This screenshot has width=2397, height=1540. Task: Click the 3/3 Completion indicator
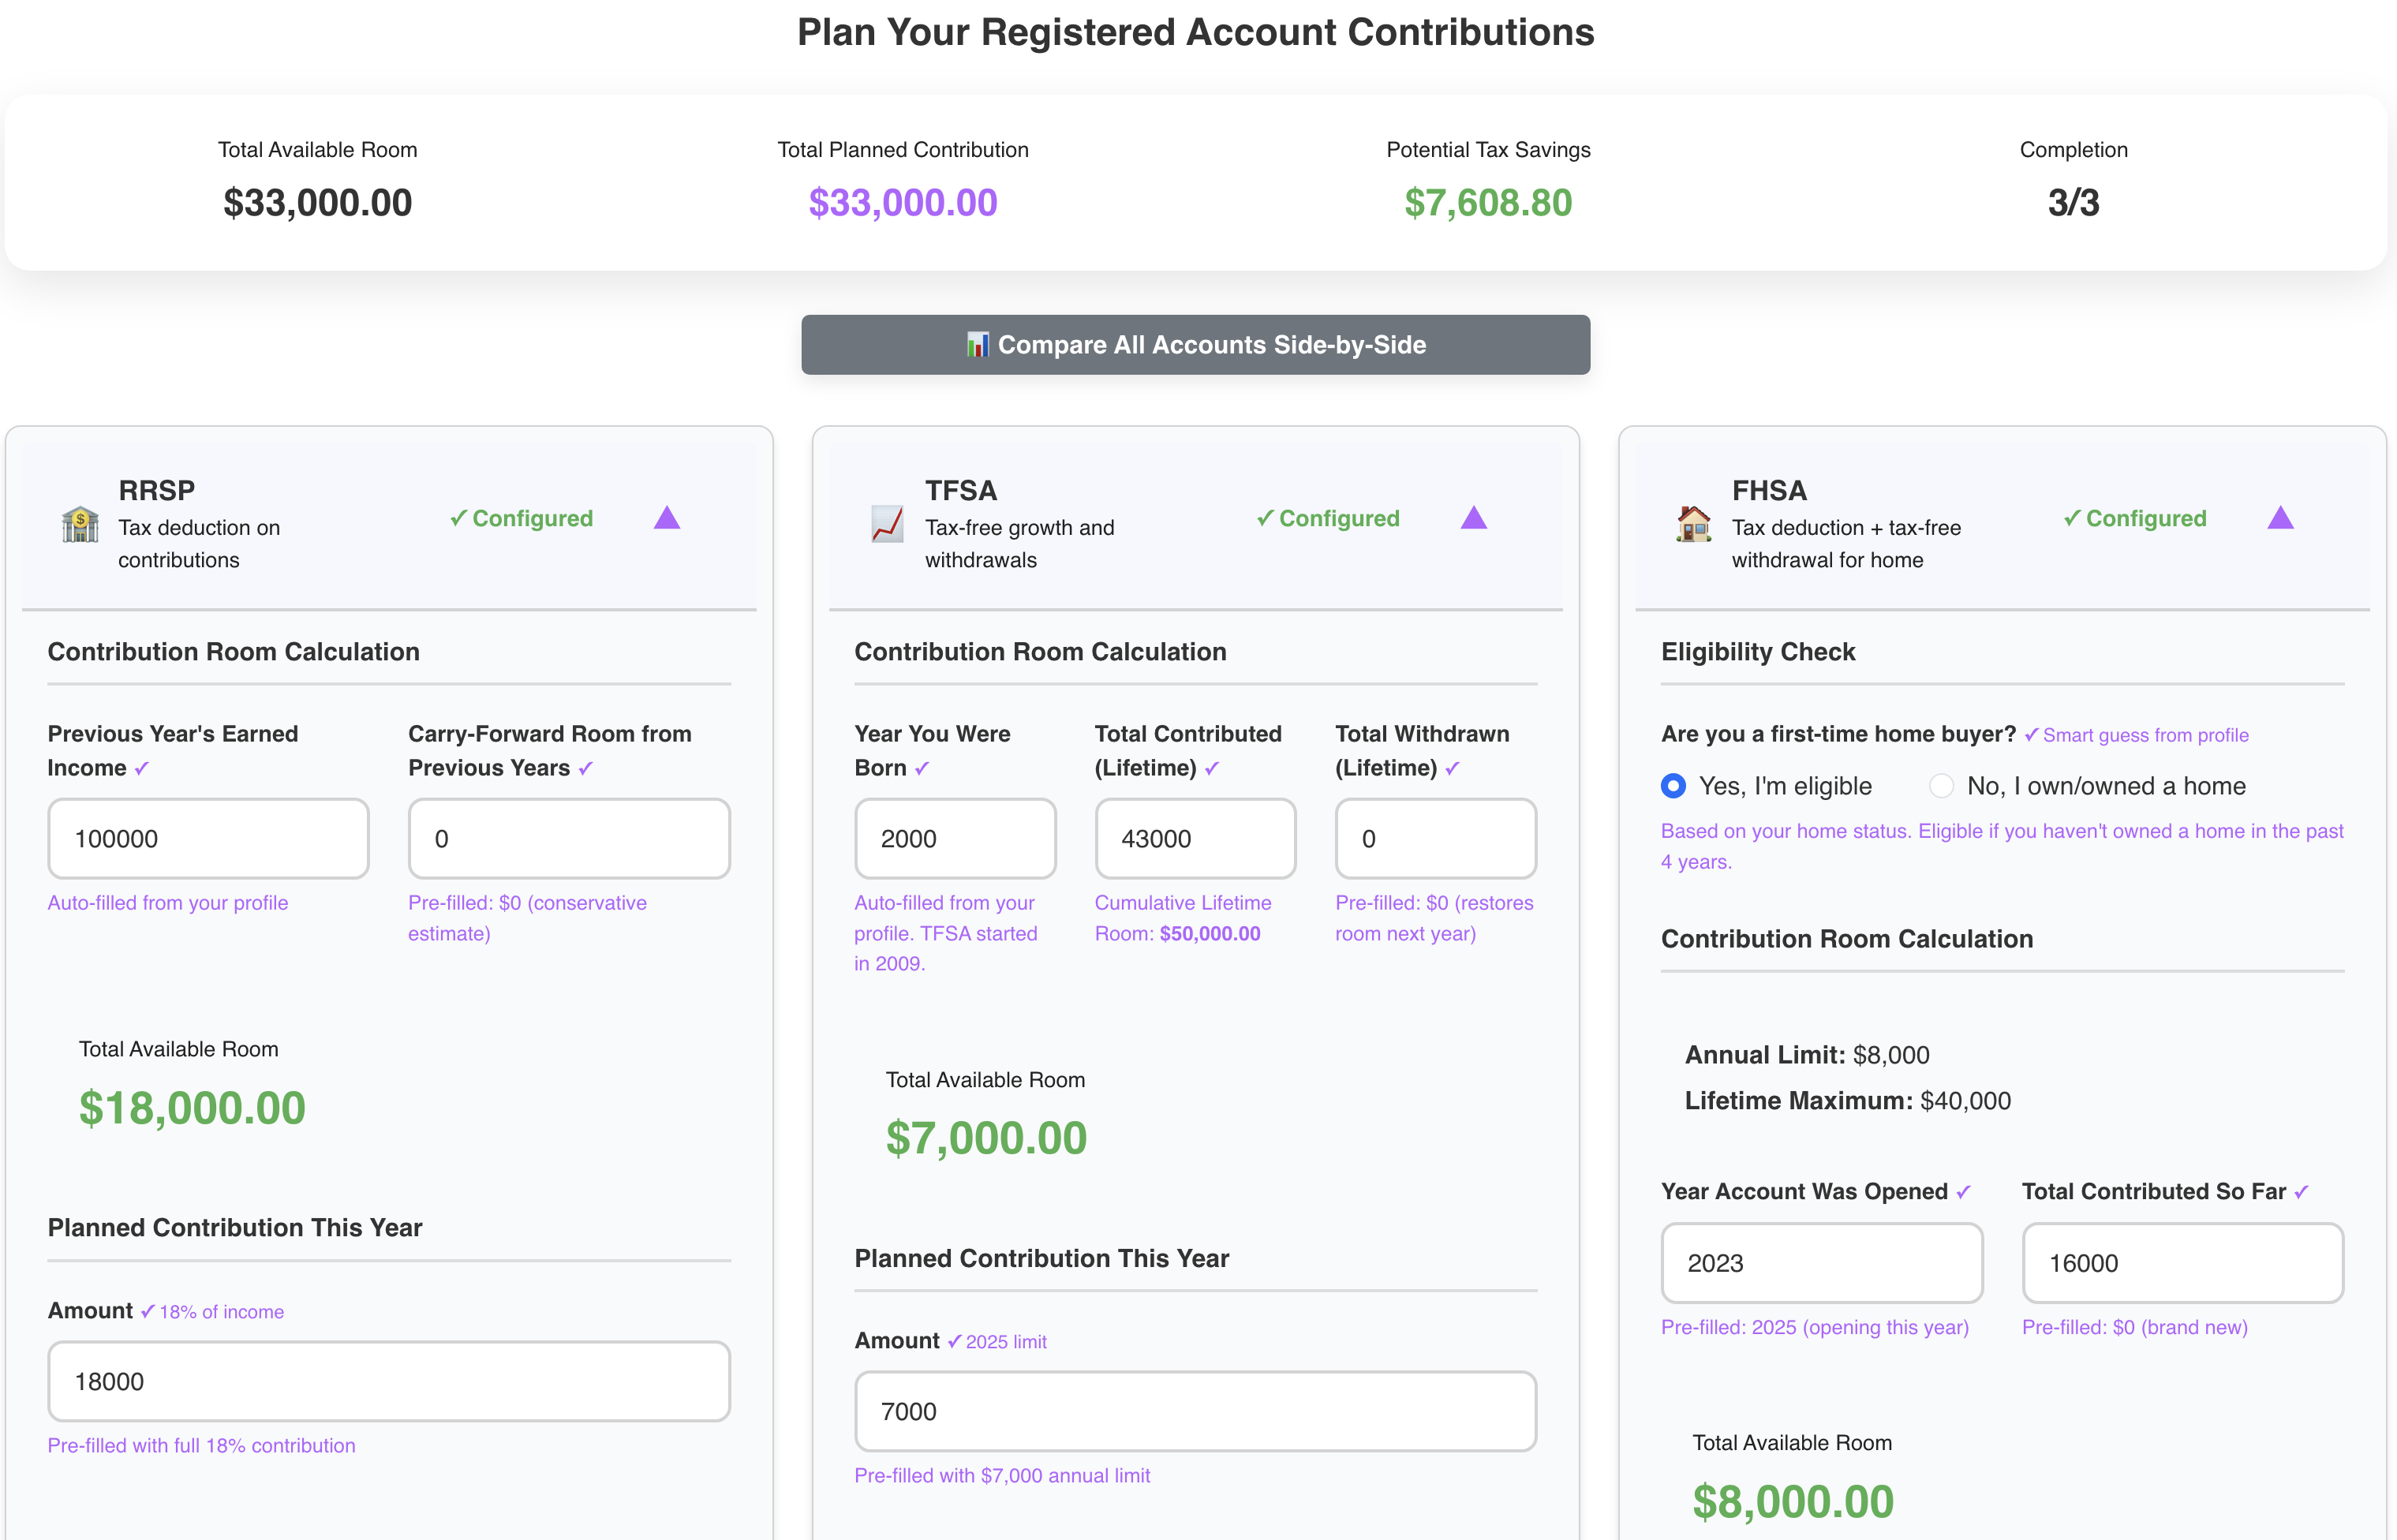(x=2073, y=203)
